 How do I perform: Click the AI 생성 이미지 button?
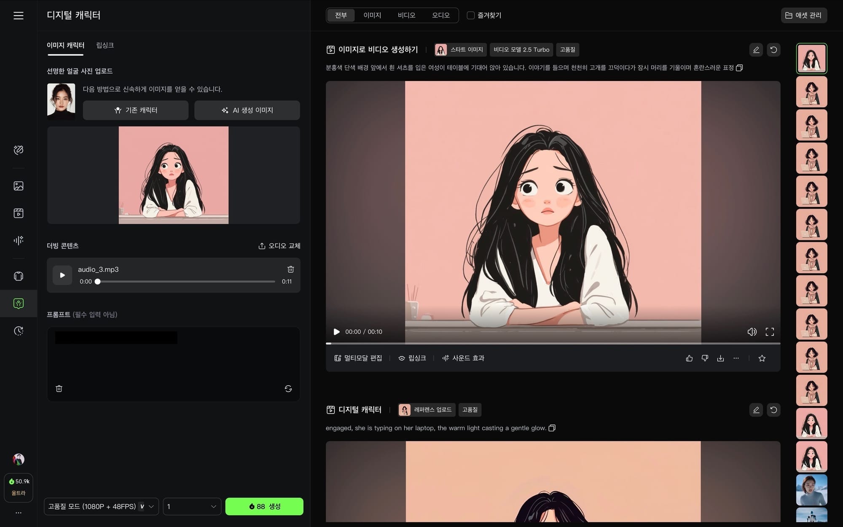(247, 110)
